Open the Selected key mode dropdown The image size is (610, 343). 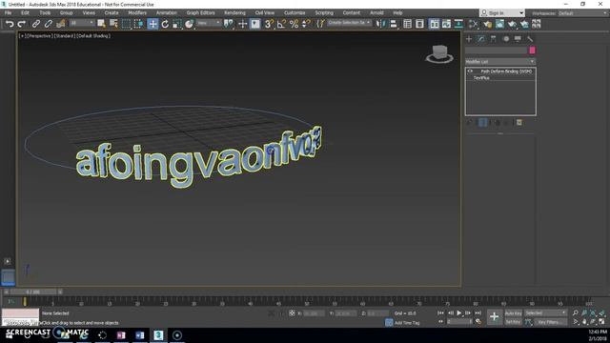(x=545, y=313)
